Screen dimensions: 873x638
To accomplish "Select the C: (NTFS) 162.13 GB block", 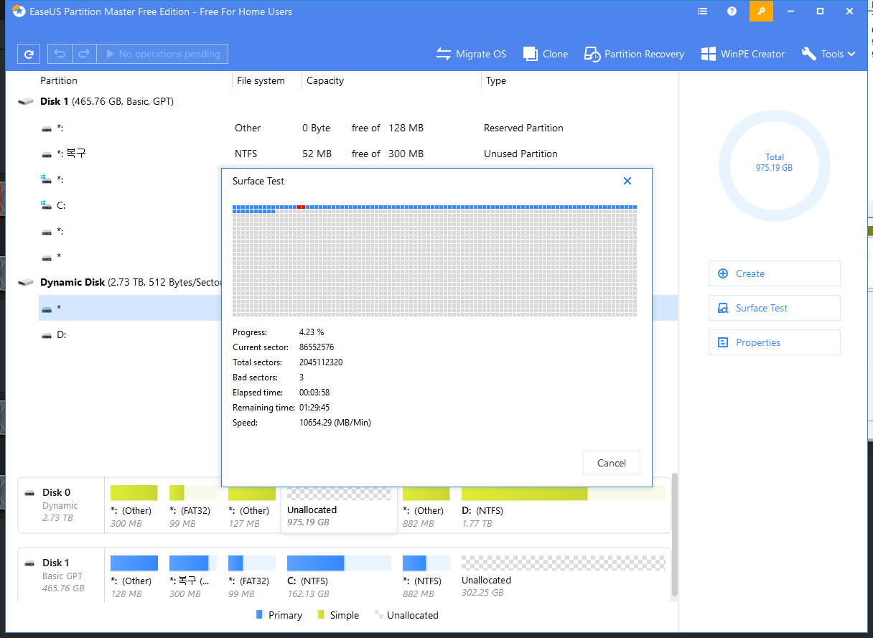I will (339, 577).
